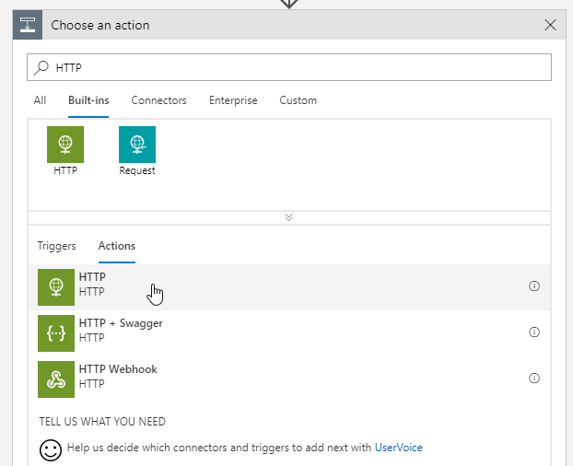This screenshot has height=466, width=573.
Task: Expand connector list with double chevron
Action: (x=288, y=217)
